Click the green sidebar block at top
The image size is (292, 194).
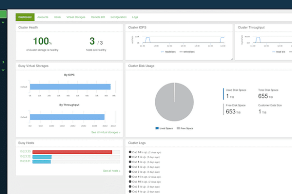tap(3, 14)
